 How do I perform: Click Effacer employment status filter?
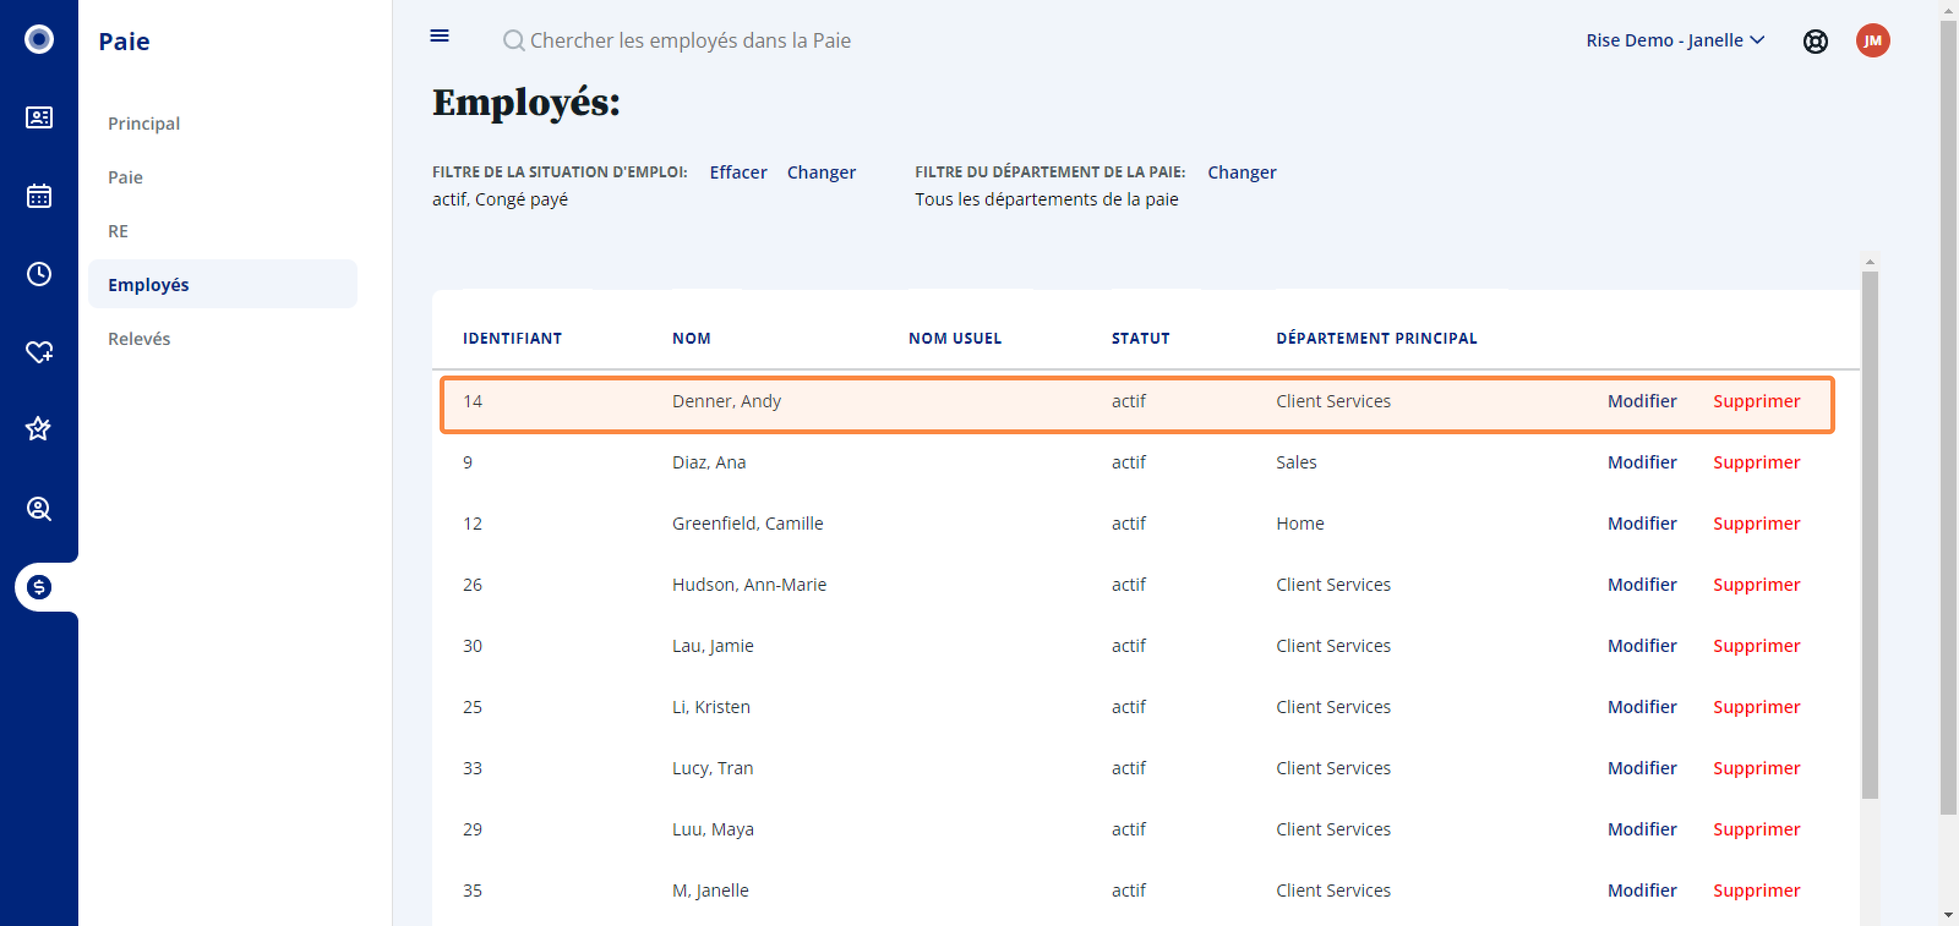pos(738,172)
